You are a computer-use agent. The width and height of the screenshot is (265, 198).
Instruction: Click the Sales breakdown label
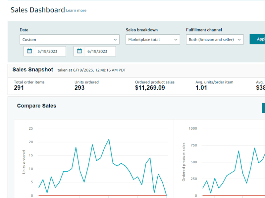(142, 30)
